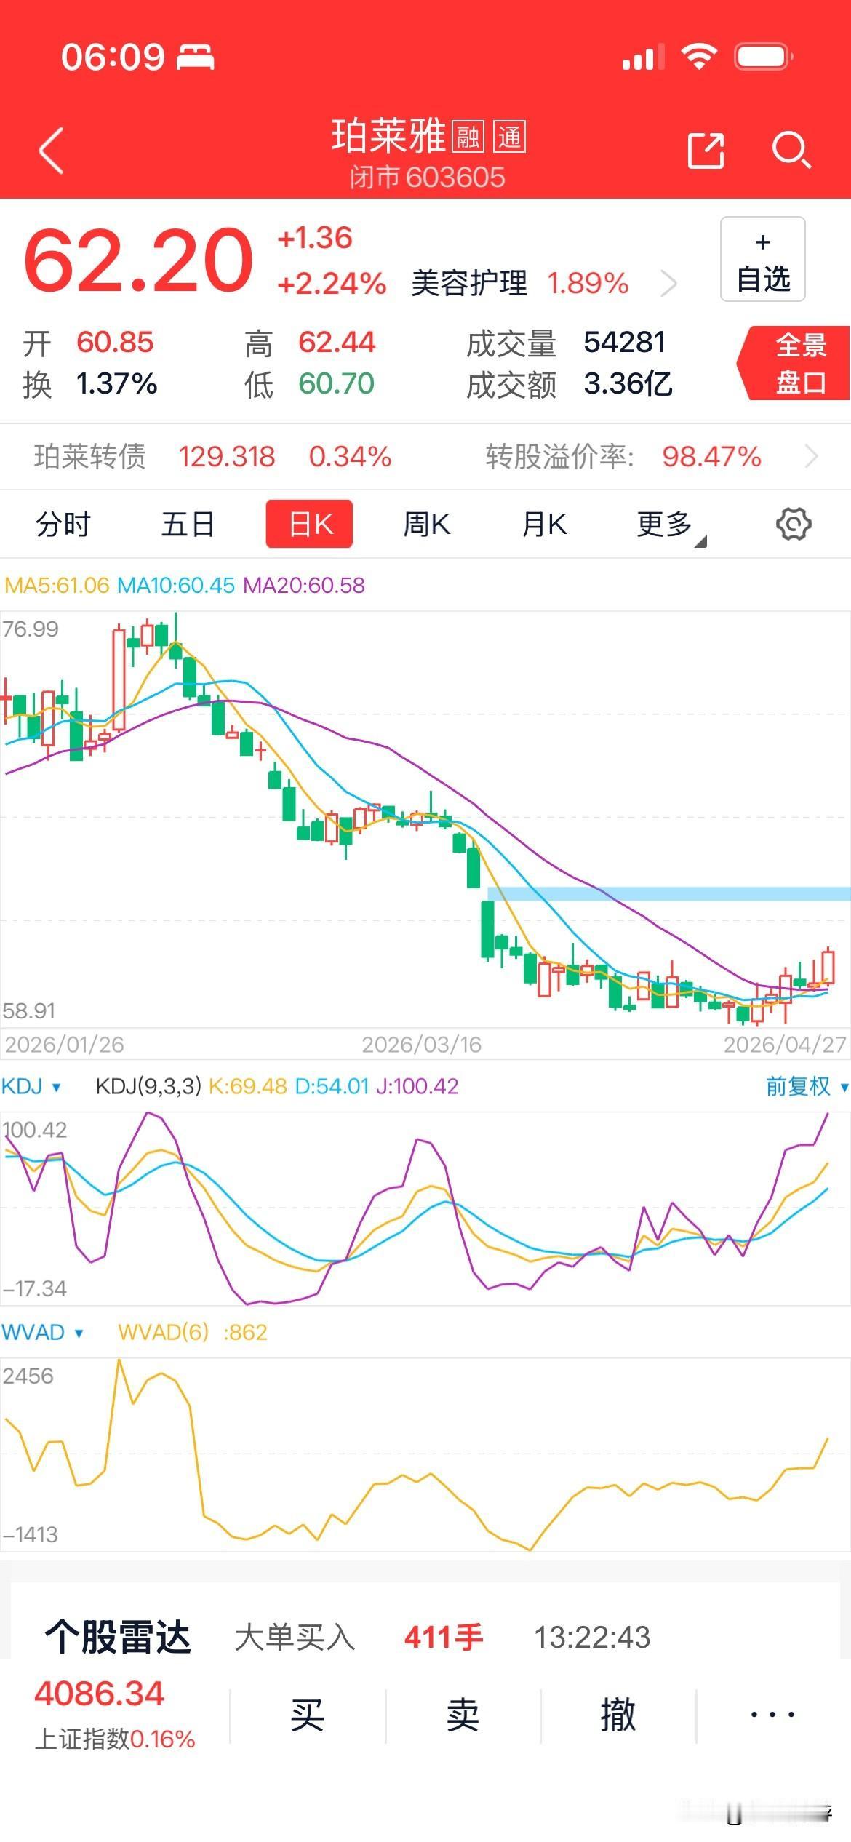Image resolution: width=851 pixels, height=1842 pixels.
Task: Tap the bed sleep-focus status icon
Action: tap(196, 57)
